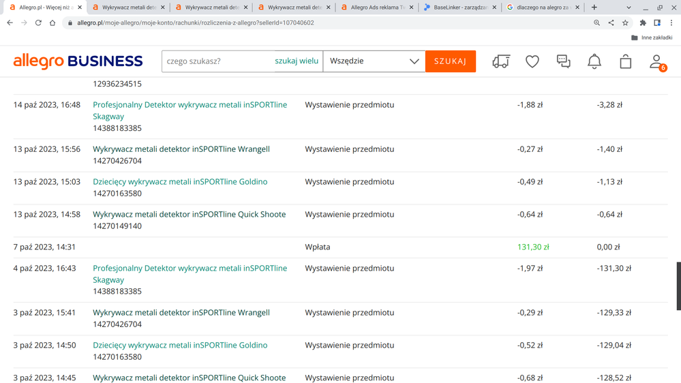The image size is (681, 383).
Task: Open user account profile icon
Action: click(656, 62)
